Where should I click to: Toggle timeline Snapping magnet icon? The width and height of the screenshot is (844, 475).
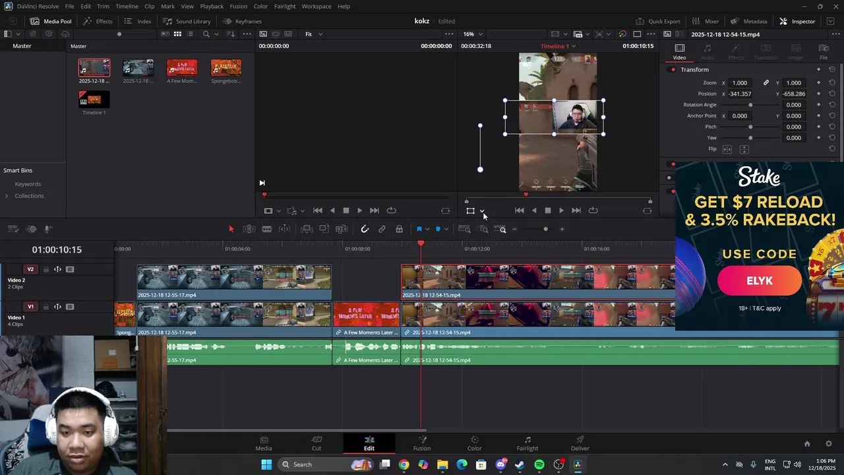point(365,229)
